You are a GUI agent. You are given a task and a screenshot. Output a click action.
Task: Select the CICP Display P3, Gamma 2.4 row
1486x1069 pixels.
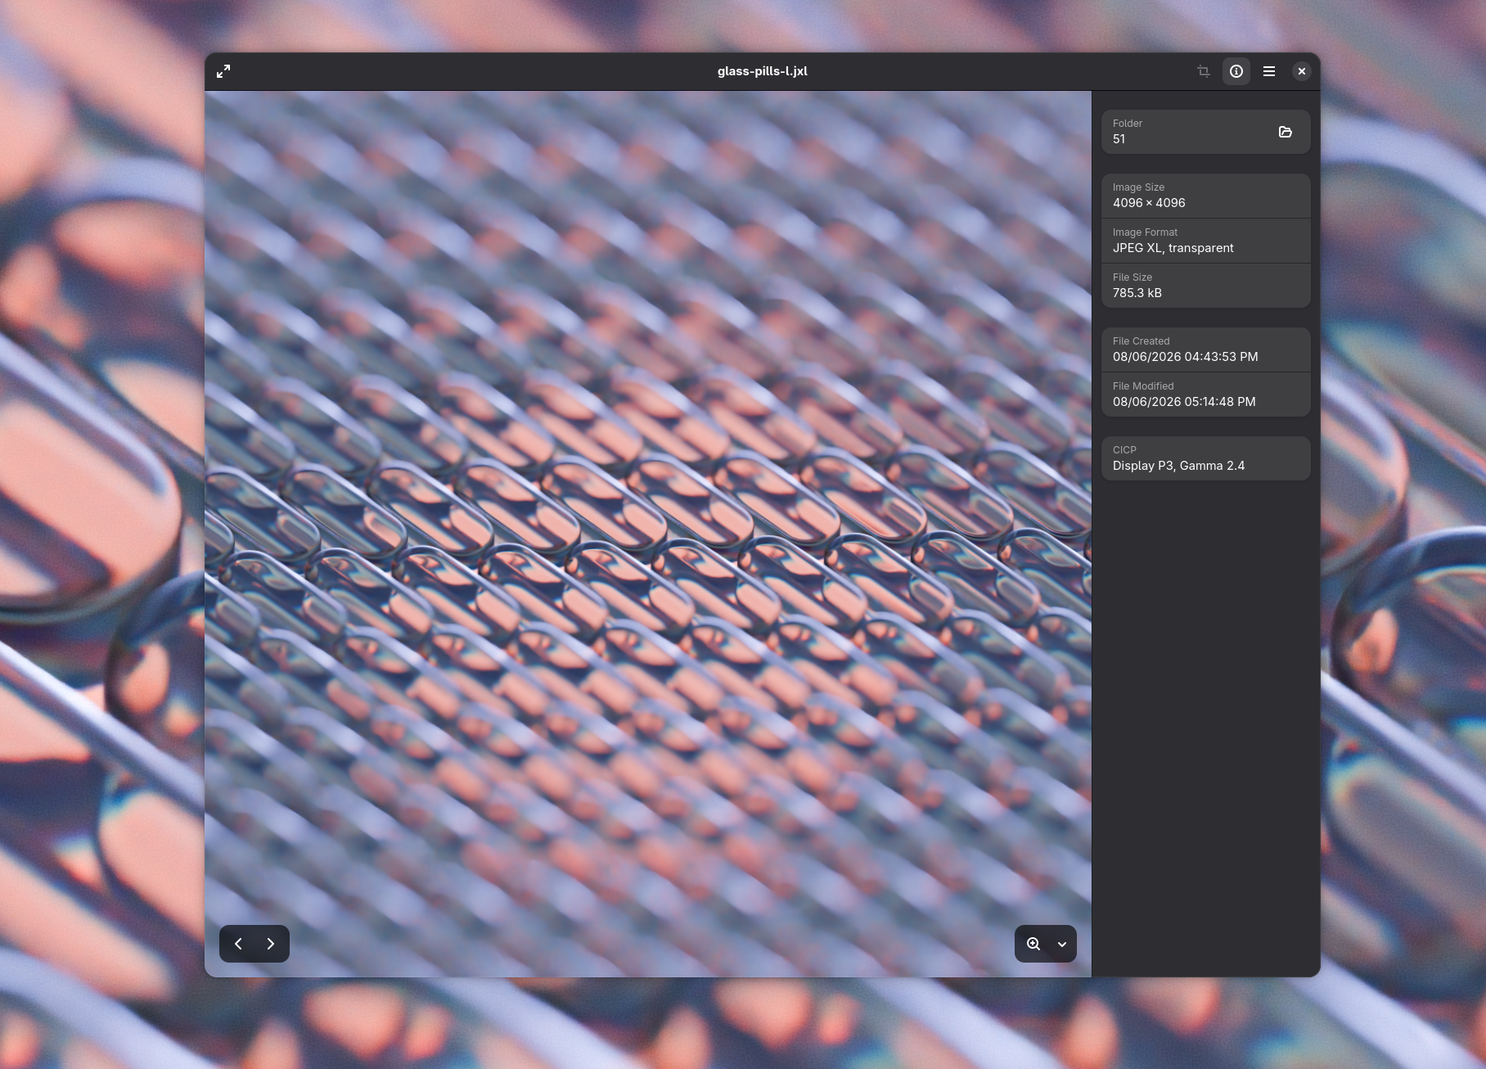(x=1206, y=458)
